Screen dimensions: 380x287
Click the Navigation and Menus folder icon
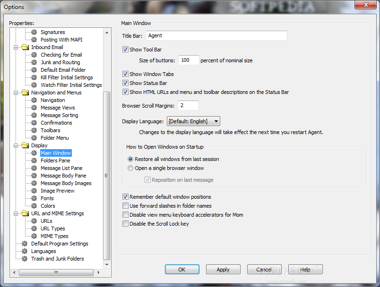25,93
